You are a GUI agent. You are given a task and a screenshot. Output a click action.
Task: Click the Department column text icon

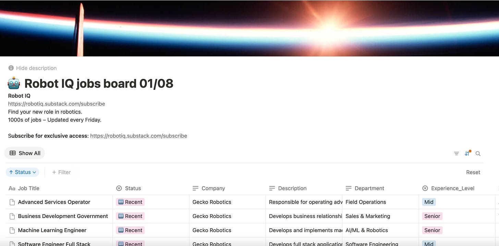point(349,188)
